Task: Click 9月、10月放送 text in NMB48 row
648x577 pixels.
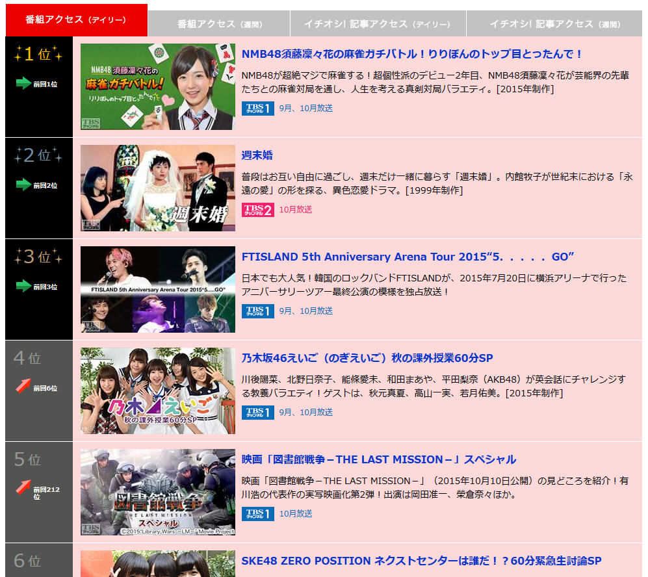Action: 306,109
